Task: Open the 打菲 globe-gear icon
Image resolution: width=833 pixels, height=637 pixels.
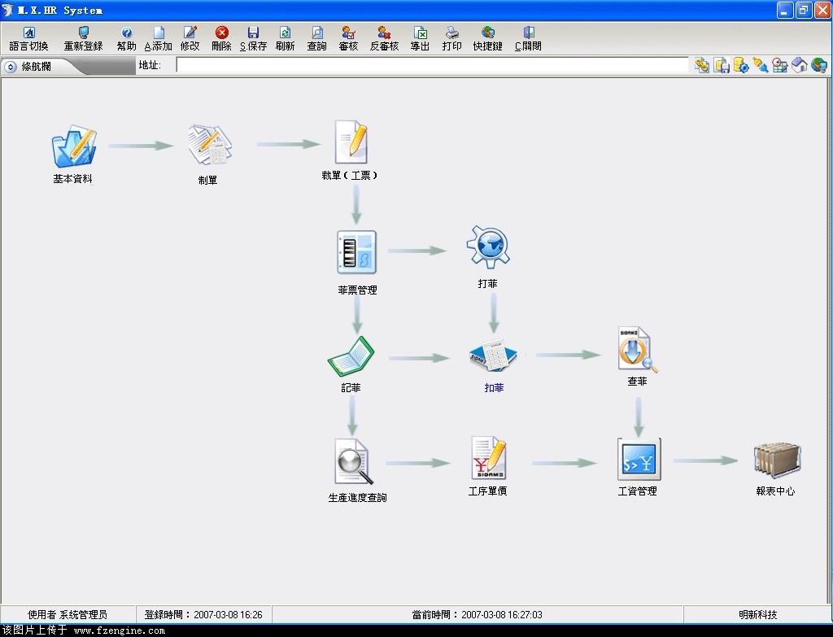Action: point(488,247)
